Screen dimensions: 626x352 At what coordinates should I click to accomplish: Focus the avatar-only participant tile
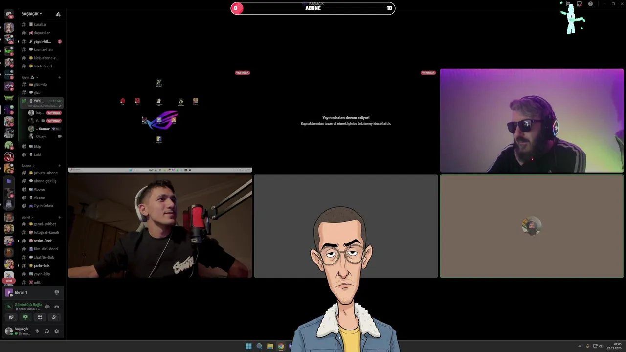[532, 226]
